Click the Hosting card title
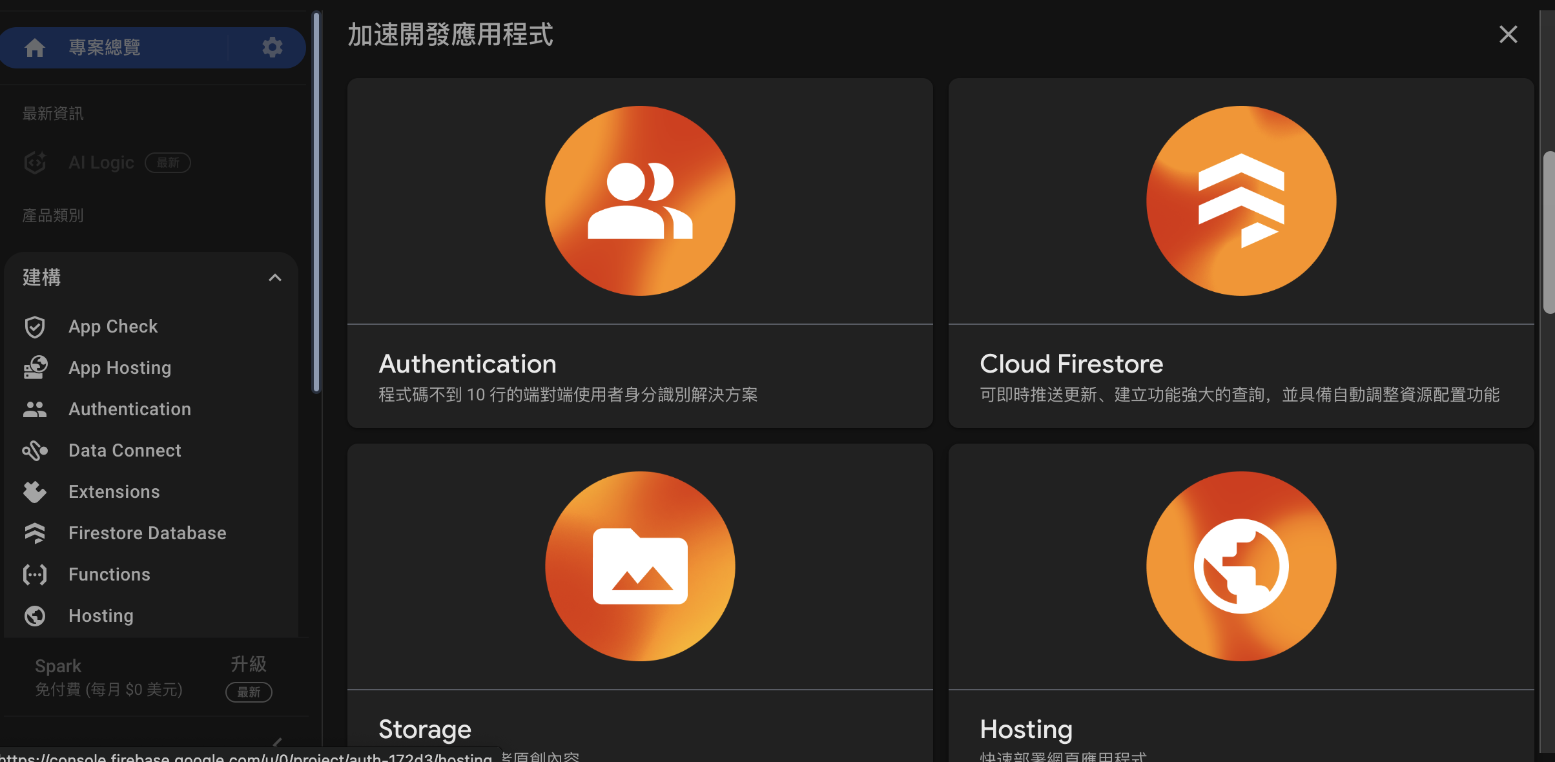1555x762 pixels. tap(1026, 730)
